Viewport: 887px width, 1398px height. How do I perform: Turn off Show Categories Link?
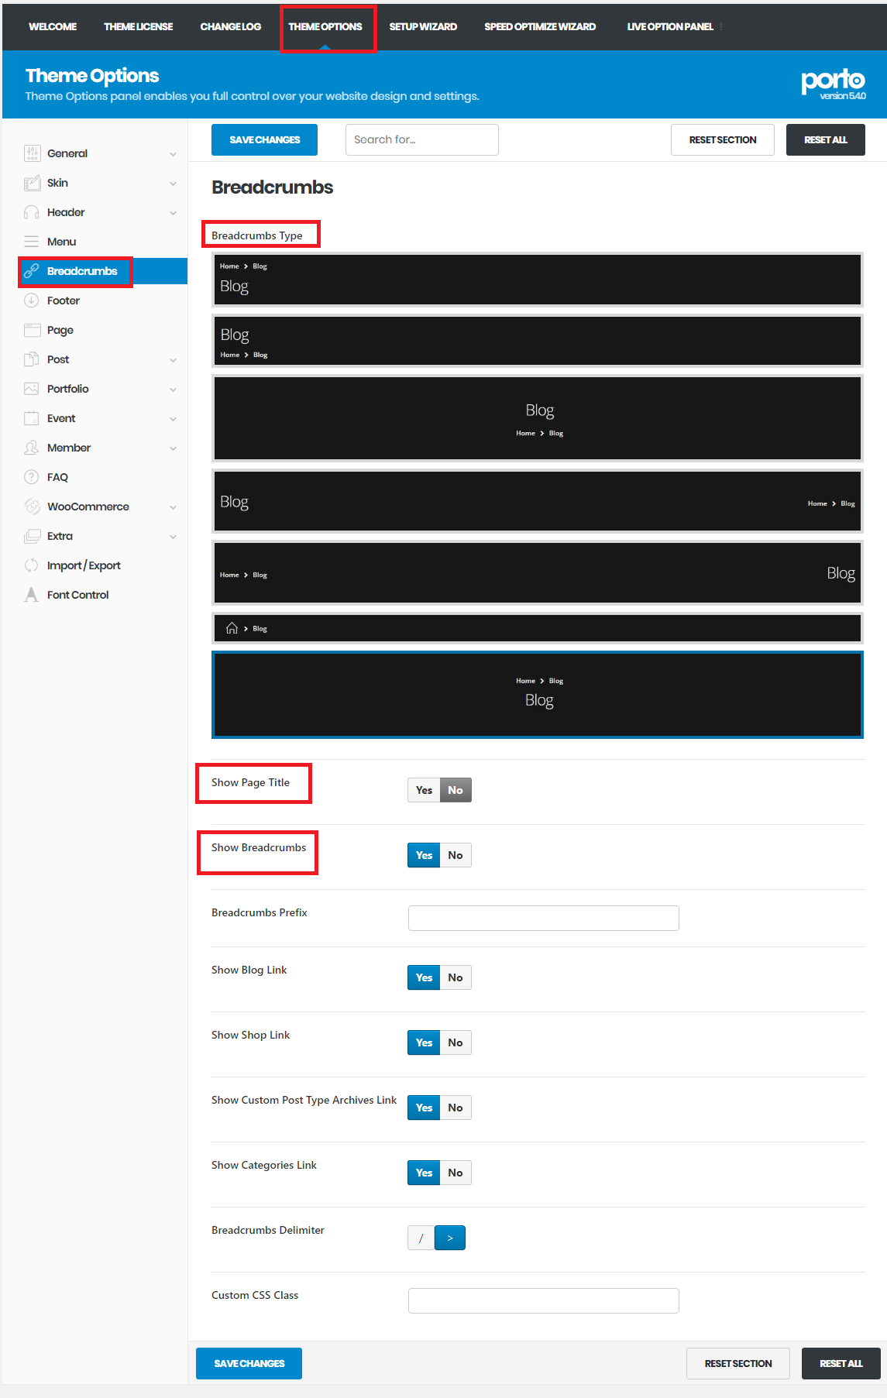(x=456, y=1173)
